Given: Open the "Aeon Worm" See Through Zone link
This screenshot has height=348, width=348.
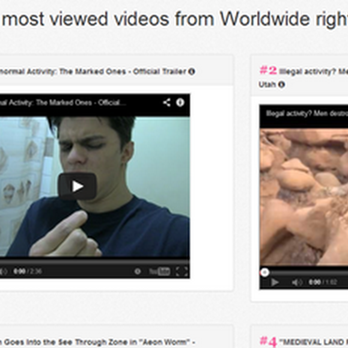Looking at the screenshot, I should click(x=97, y=342).
